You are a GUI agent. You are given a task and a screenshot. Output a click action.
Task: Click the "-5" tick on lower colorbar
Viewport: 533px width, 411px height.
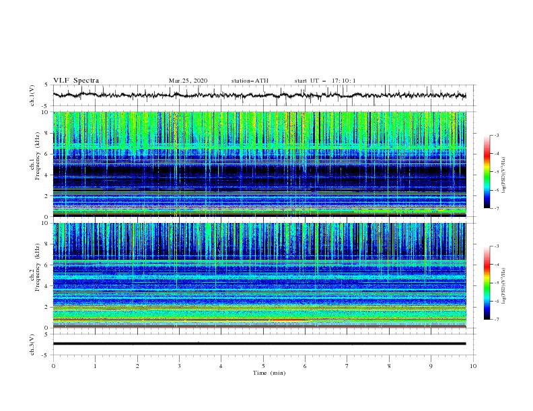point(496,283)
